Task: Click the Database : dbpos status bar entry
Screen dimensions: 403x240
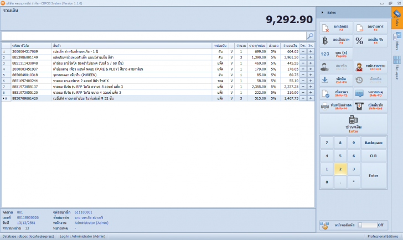Action: [28, 237]
